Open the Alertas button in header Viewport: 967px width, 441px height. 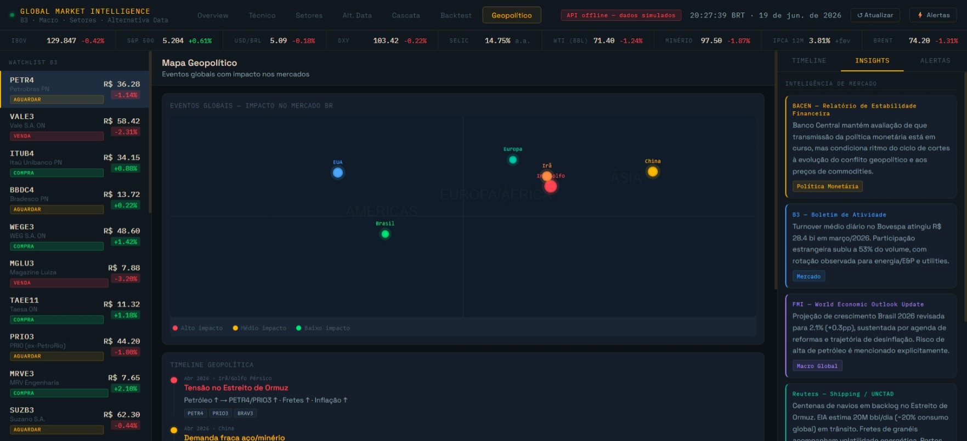click(x=933, y=15)
